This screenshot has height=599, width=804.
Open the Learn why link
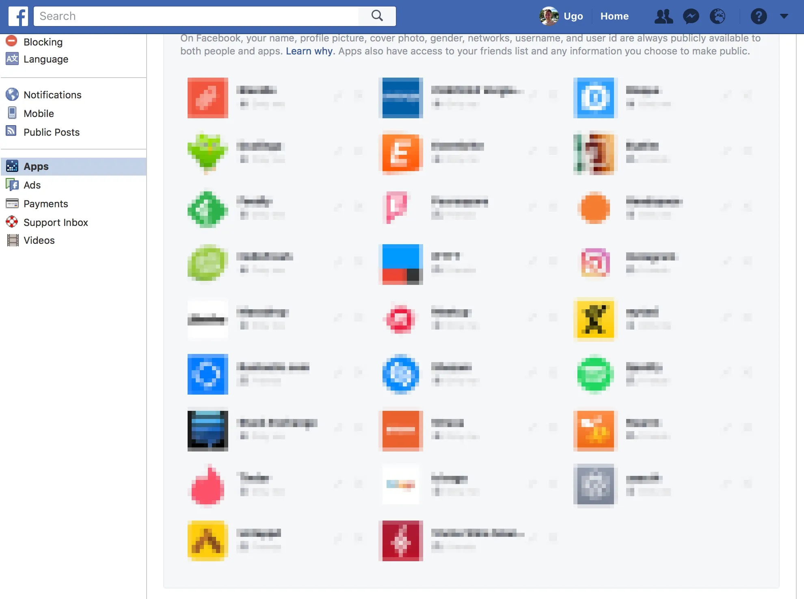click(x=309, y=51)
